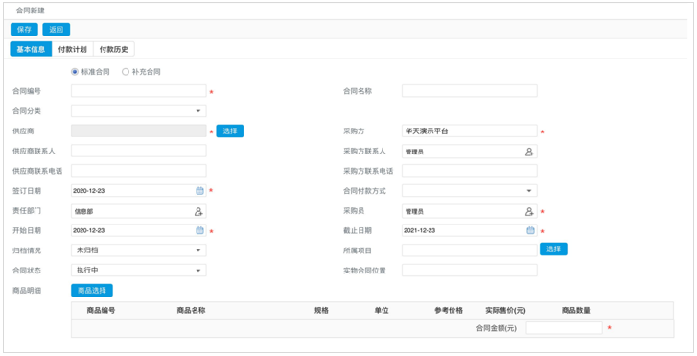The width and height of the screenshot is (697, 356).
Task: Click 规格 column header
Action: (x=321, y=310)
